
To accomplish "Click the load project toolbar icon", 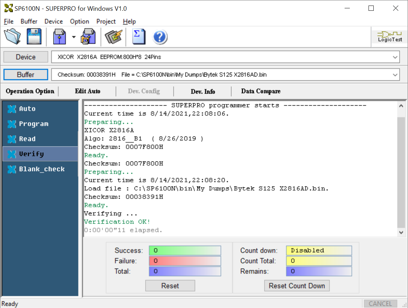I will tap(60, 36).
